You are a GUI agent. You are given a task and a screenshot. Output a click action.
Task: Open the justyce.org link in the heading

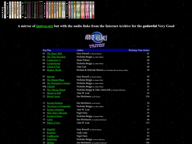[44, 26]
